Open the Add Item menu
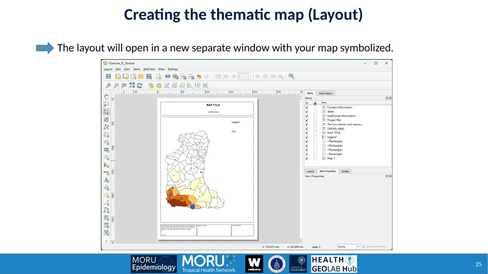 tap(149, 69)
